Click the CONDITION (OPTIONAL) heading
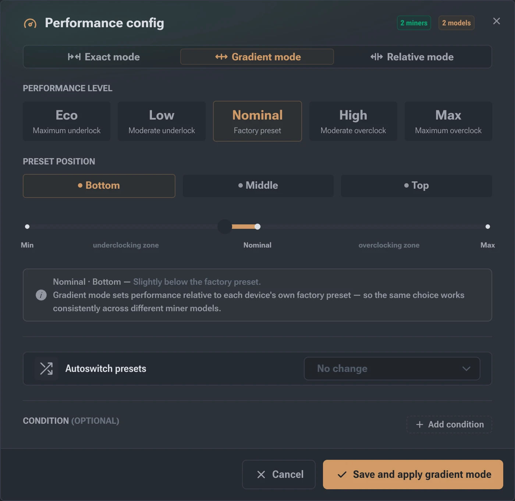The image size is (515, 501). tap(71, 421)
